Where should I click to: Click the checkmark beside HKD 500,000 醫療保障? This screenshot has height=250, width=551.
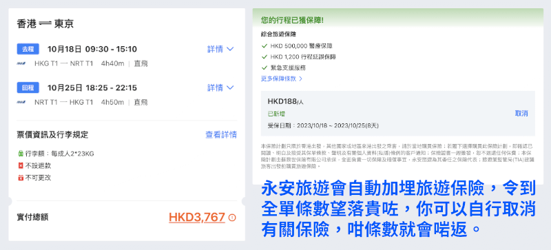[x=264, y=45]
